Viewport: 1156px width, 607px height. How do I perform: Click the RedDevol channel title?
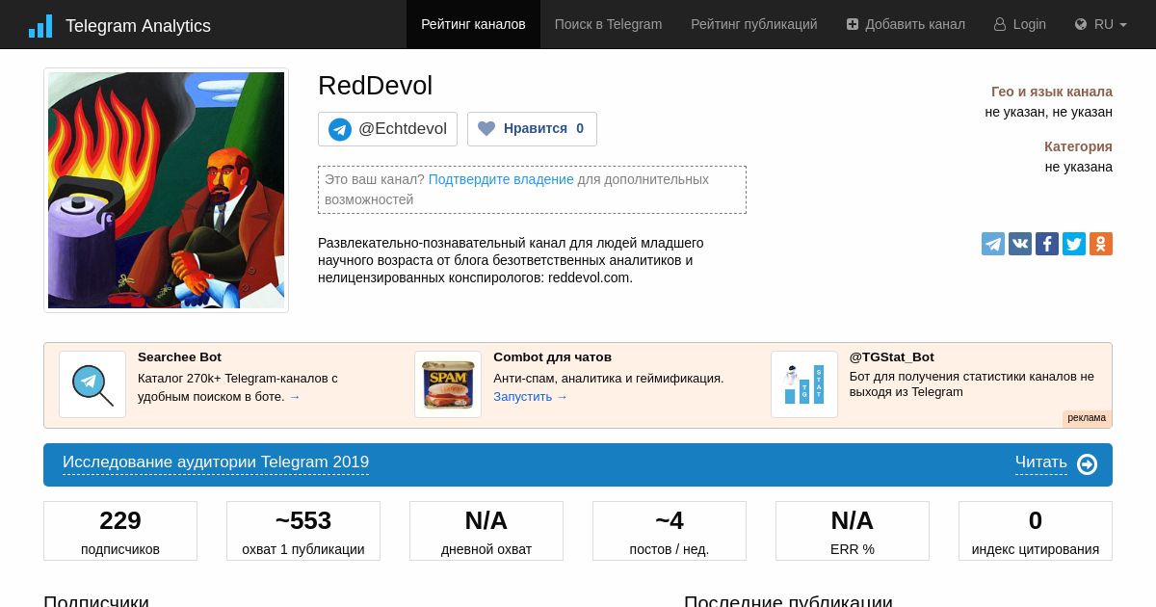[376, 86]
